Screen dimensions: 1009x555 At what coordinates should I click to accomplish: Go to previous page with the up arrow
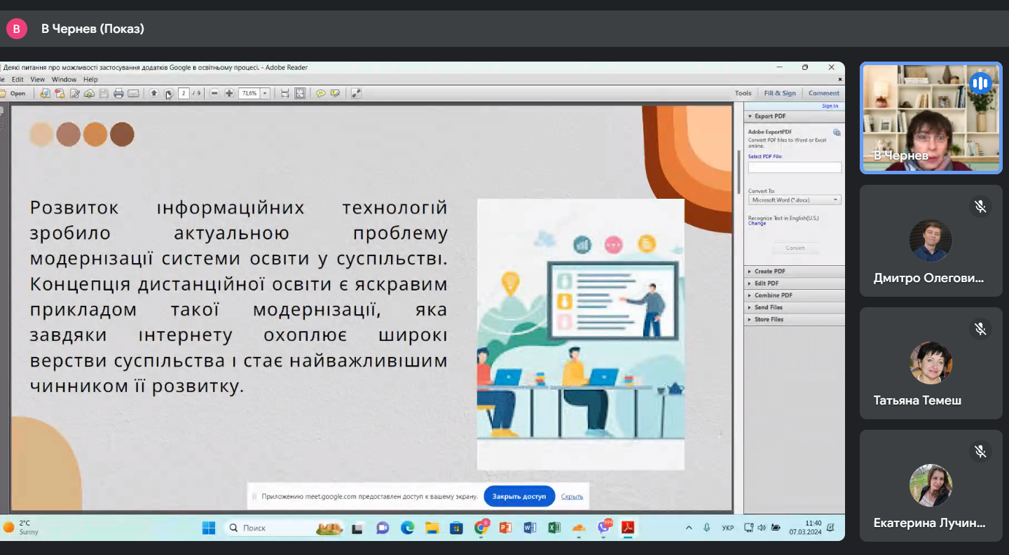click(x=154, y=93)
